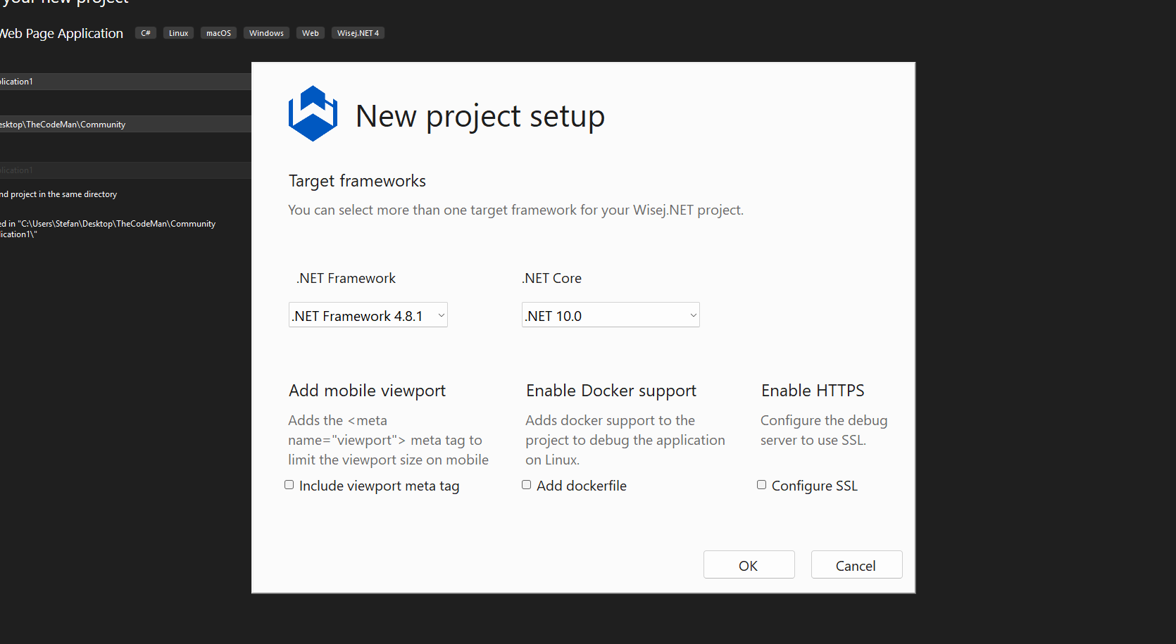
Task: Cancel the new project setup dialog
Action: click(856, 565)
